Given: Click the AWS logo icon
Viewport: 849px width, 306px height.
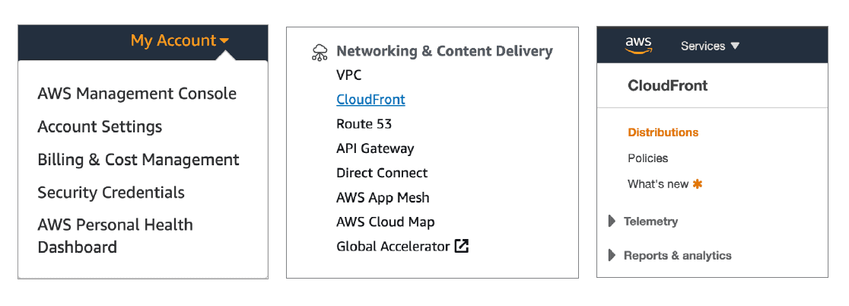Looking at the screenshot, I should click(x=638, y=46).
